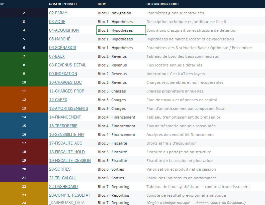Open the 20-SORTIES hyperlink

pyautogui.click(x=60, y=169)
